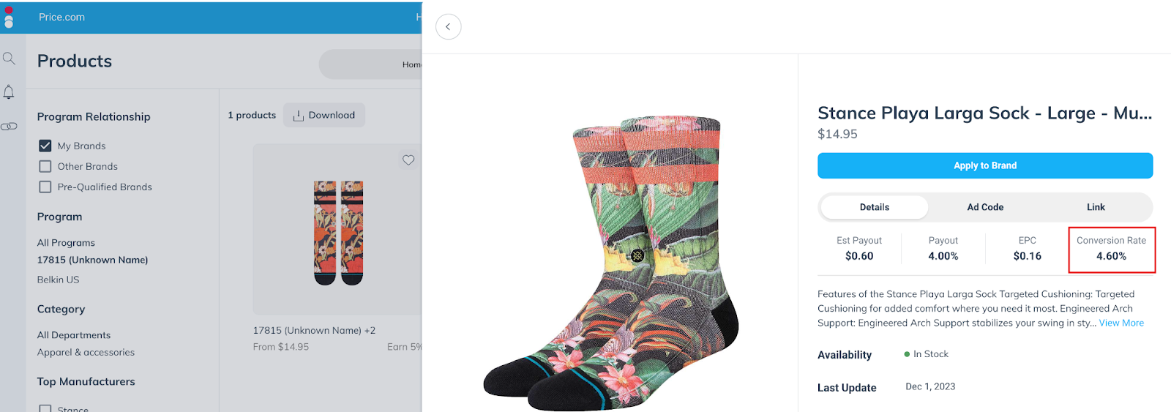Click the sock product thumbnail in list

[x=338, y=233]
